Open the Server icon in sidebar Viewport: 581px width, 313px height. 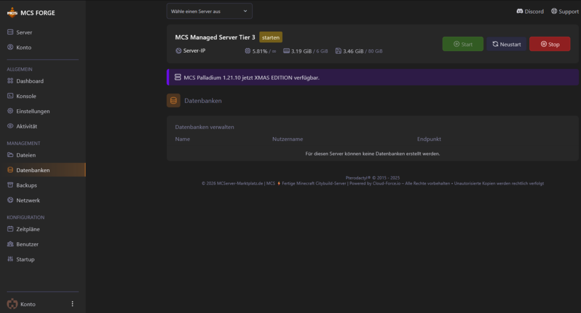click(10, 32)
